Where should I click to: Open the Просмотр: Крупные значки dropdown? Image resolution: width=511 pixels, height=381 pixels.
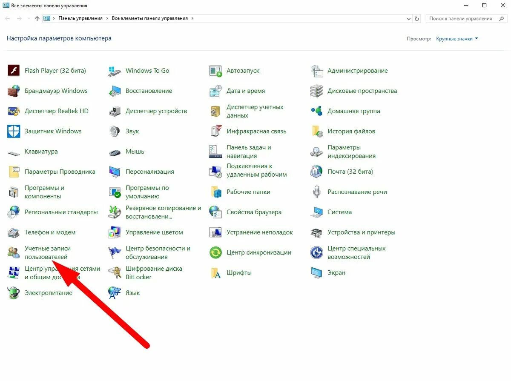[x=457, y=39]
